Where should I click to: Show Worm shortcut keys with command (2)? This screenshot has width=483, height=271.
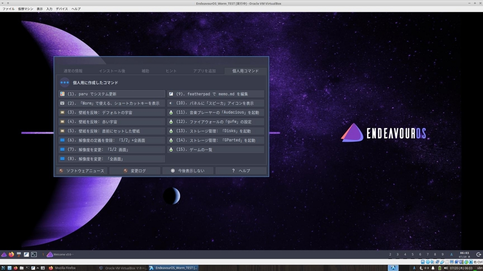point(111,103)
